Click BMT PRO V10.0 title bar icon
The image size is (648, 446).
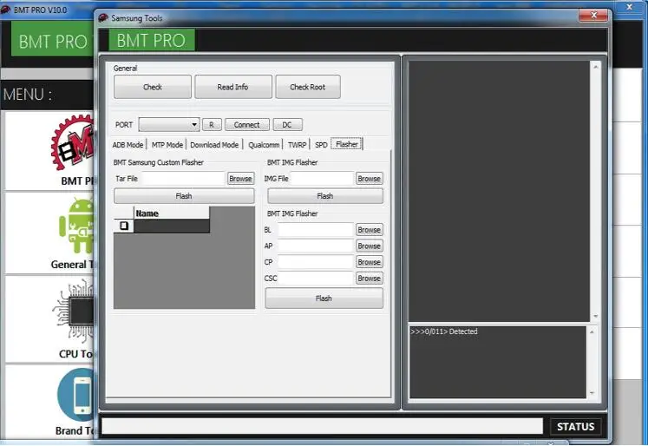5,10
